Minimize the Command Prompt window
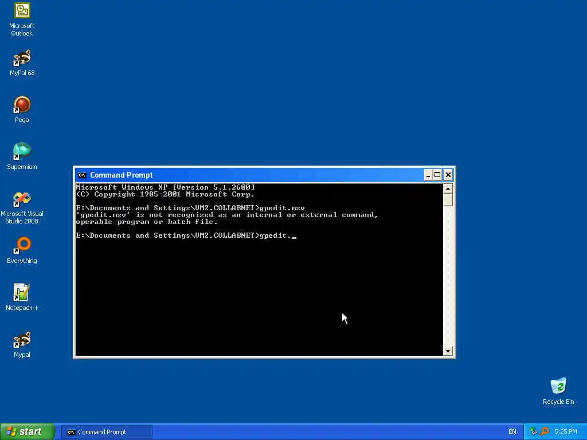 tap(428, 175)
